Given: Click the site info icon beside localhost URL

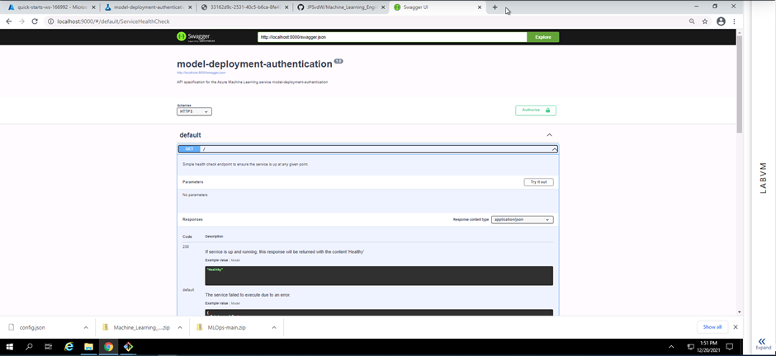Looking at the screenshot, I should point(50,21).
